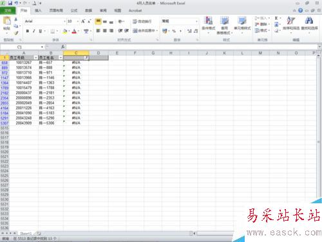This screenshot has width=322, height=242.
Task: Click the Merge and Center button
Action: point(144,31)
